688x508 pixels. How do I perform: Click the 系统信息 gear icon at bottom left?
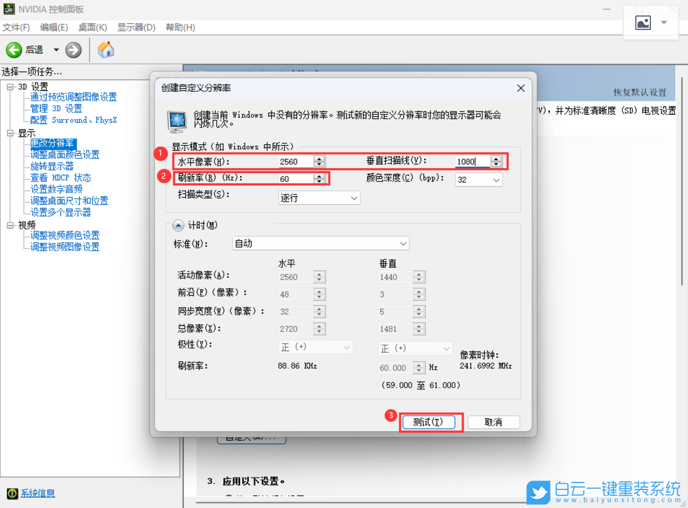coord(13,493)
